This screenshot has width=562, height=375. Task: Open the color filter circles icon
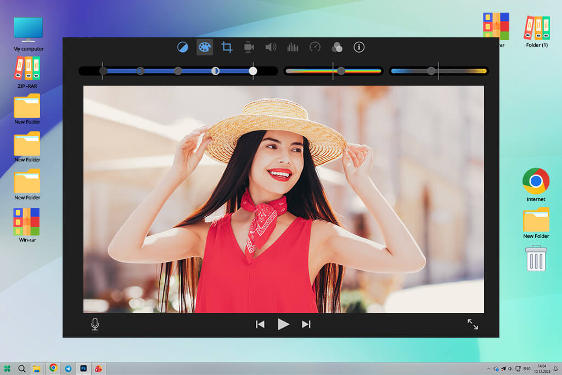(337, 47)
